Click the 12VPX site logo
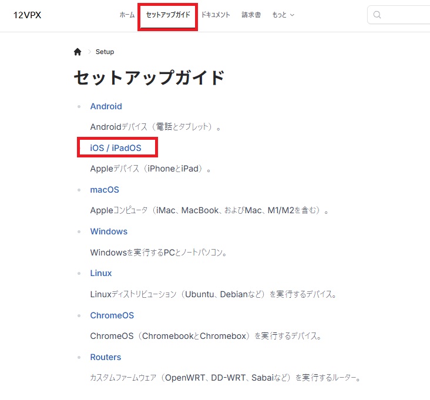 pos(28,15)
